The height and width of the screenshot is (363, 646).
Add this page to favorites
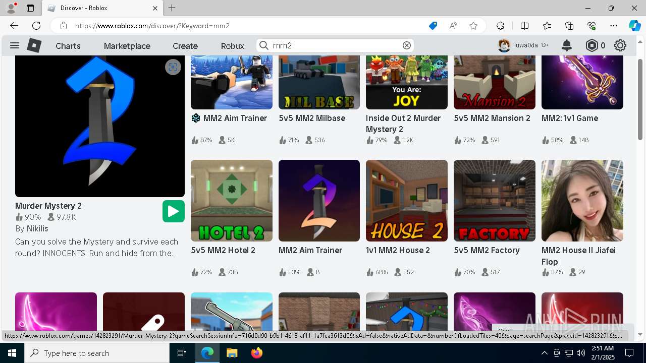click(473, 26)
